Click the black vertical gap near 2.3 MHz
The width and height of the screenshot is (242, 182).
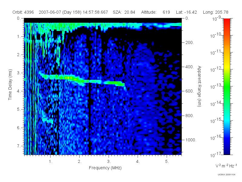(89, 116)
